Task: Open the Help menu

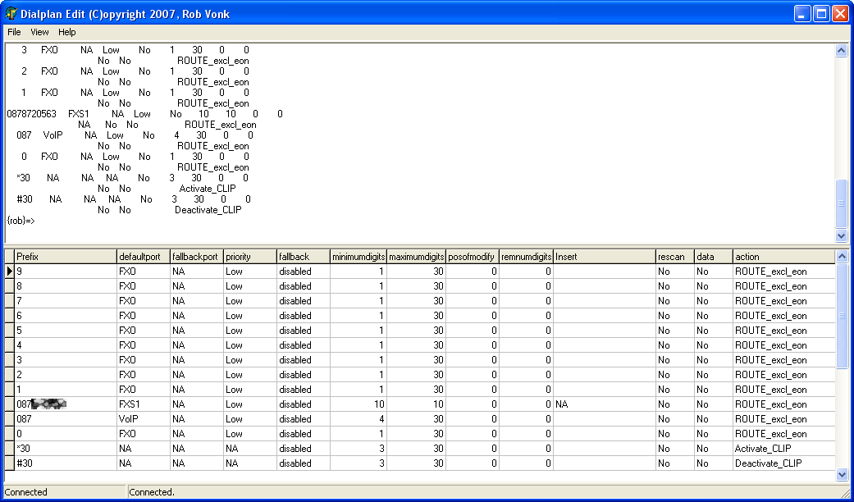Action: 67,32
